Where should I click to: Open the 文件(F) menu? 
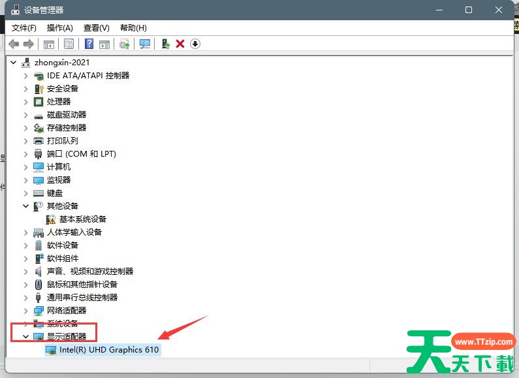point(24,28)
